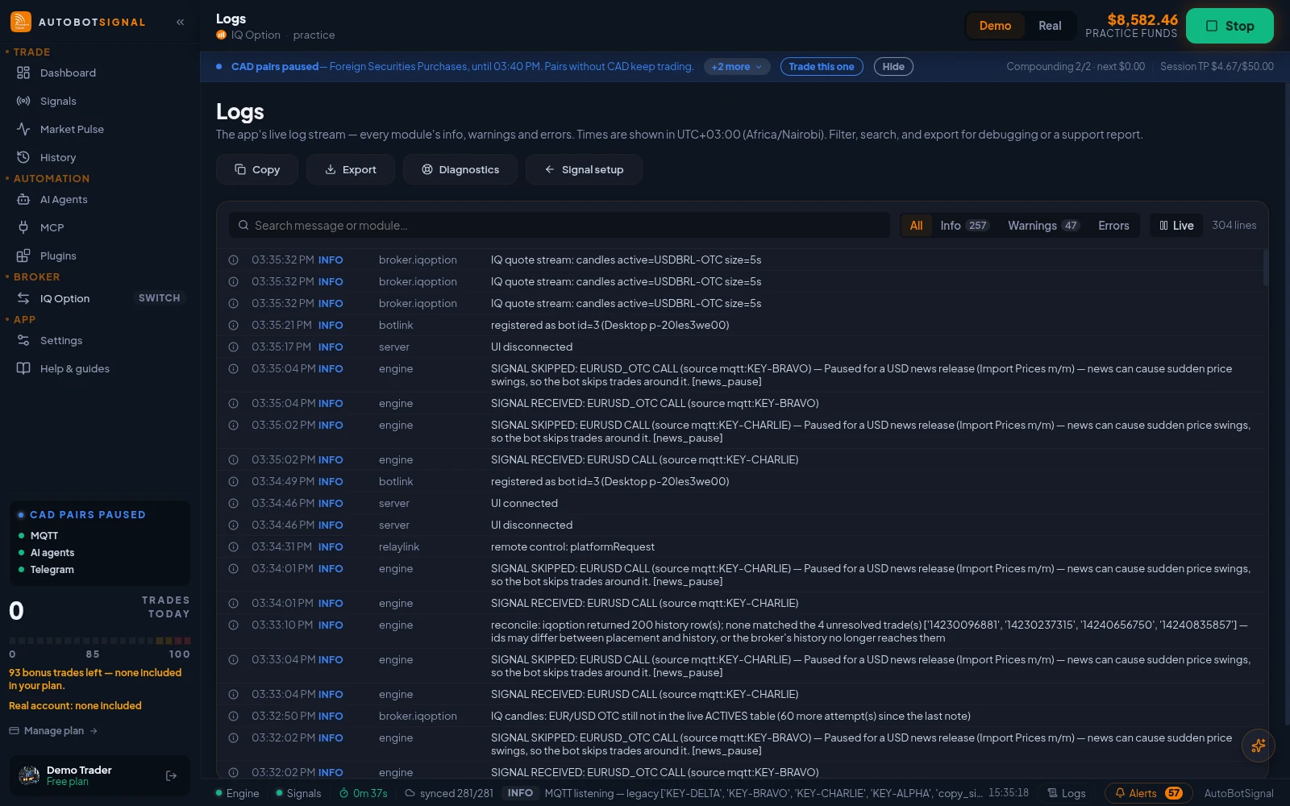Run Diagnostics
Screen dimensions: 1290x806
[460, 169]
